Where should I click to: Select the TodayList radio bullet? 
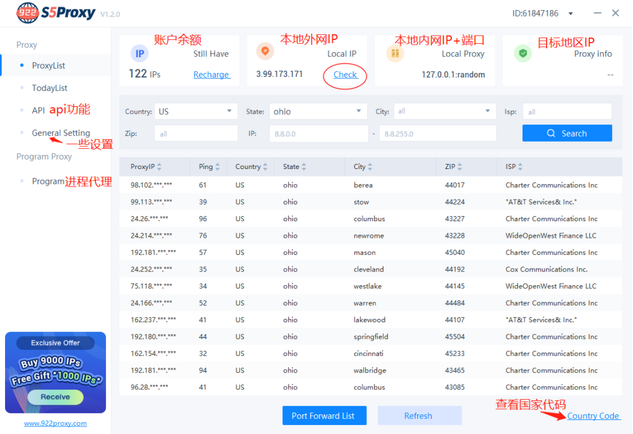22,87
